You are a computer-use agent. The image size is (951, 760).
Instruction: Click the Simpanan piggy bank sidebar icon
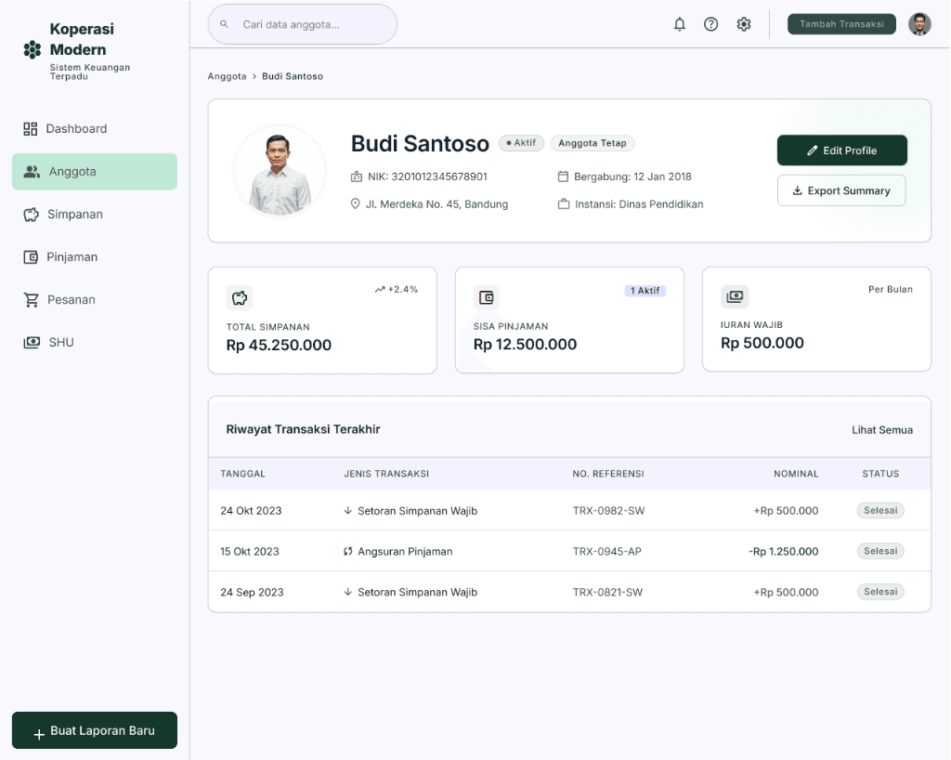click(x=31, y=215)
